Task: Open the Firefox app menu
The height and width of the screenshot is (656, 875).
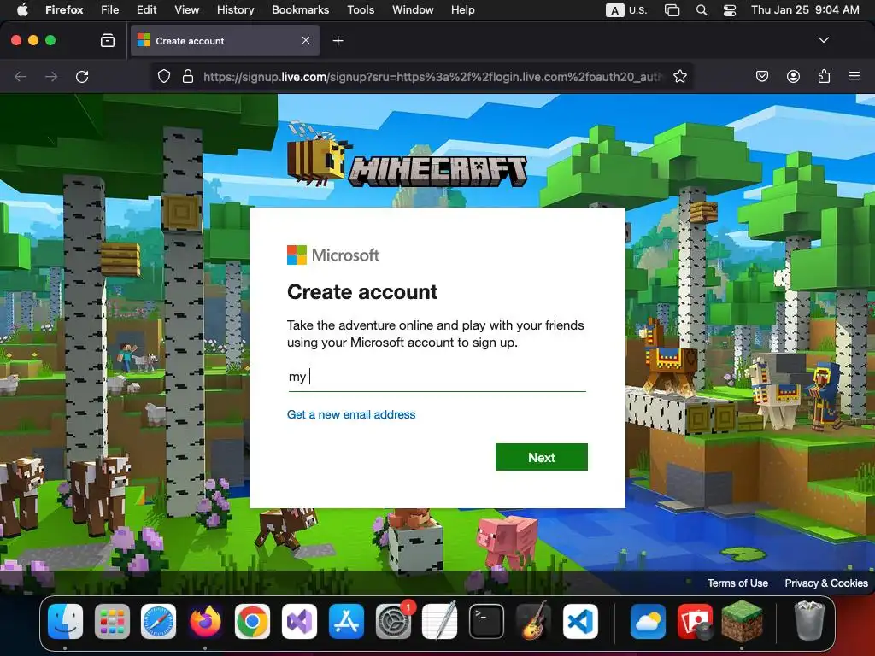Action: click(x=64, y=9)
